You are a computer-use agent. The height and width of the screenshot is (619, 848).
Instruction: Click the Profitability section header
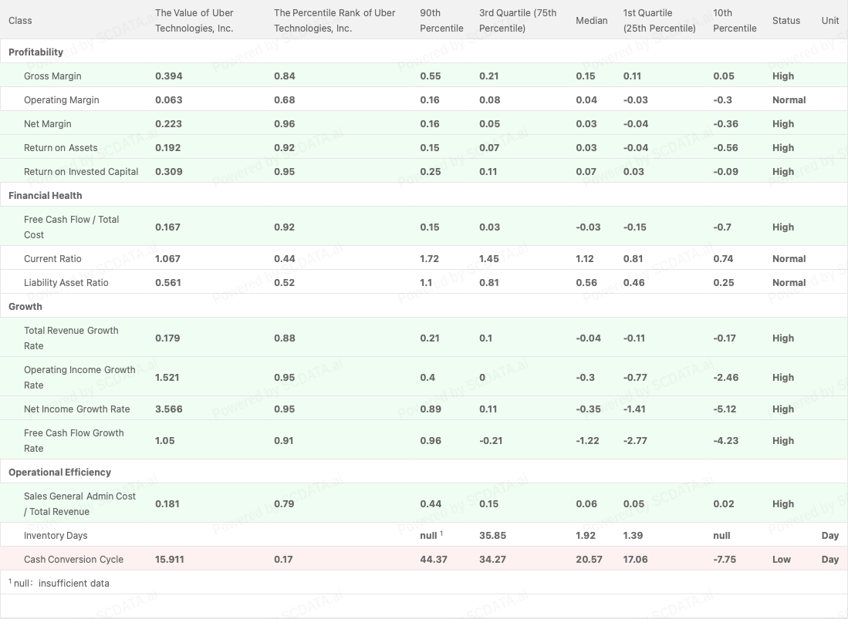pyautogui.click(x=35, y=52)
